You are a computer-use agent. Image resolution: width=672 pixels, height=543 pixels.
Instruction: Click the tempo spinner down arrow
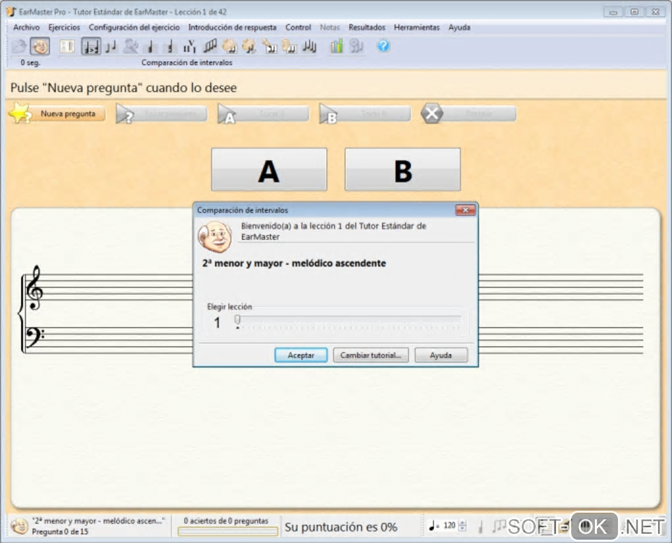pos(462,529)
